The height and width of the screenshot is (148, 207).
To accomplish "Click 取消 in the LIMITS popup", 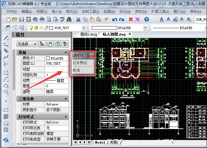I will point(76,71).
